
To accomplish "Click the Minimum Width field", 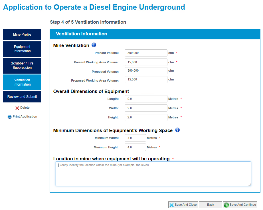I will [x=135, y=138].
